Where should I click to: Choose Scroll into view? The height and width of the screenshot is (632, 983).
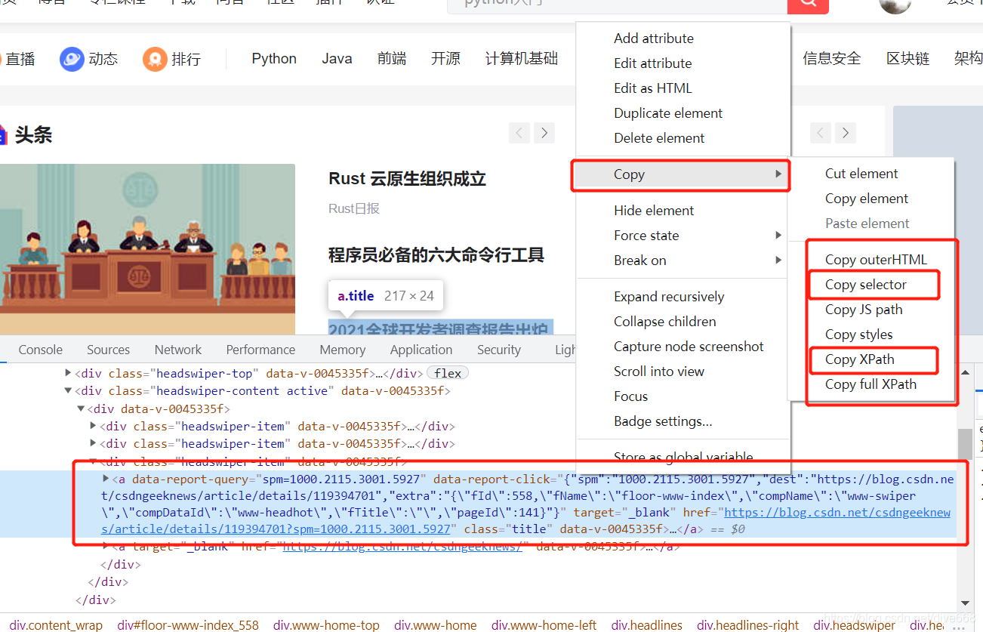point(659,371)
